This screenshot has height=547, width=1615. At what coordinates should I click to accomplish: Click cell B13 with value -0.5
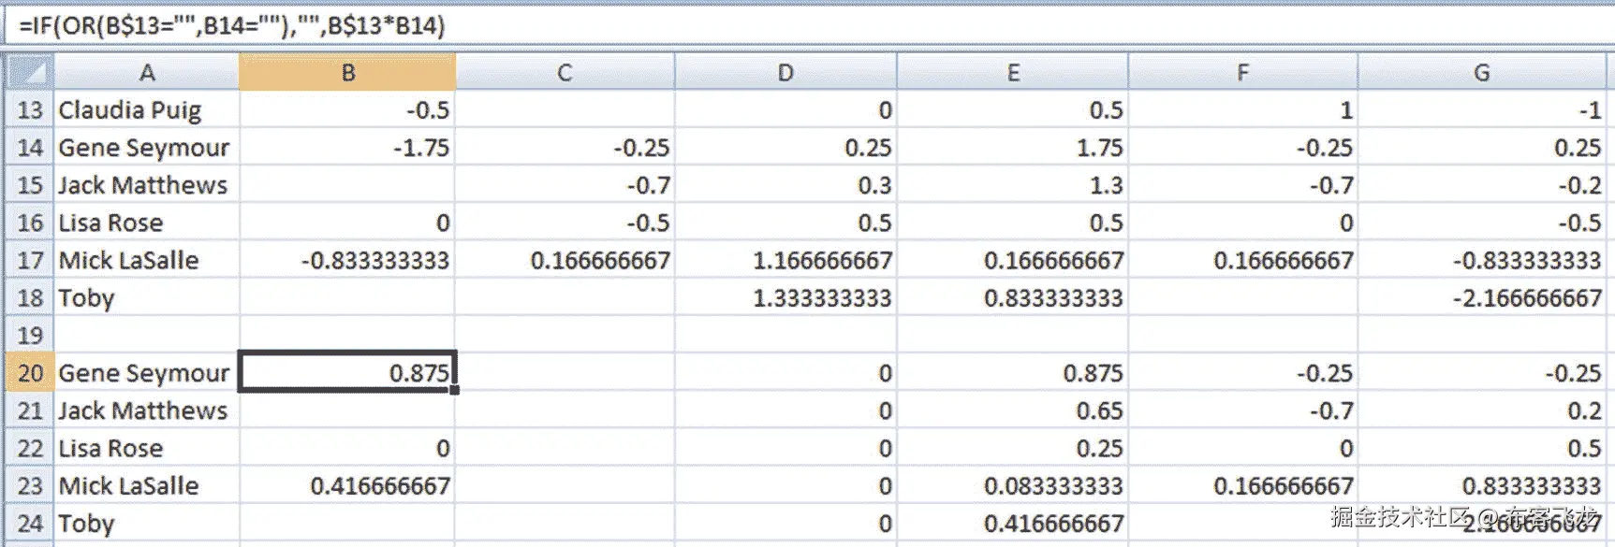point(347,109)
